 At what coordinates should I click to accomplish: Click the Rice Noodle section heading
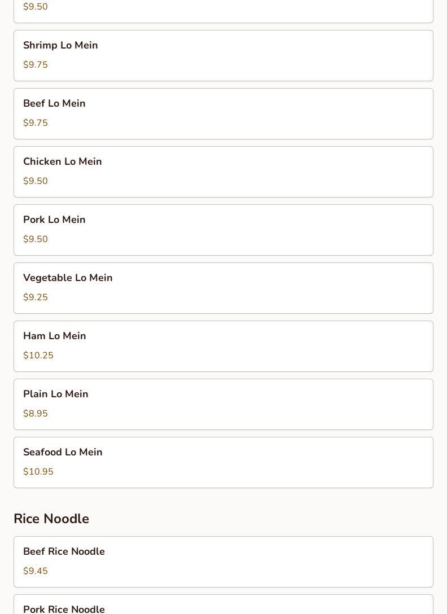pyautogui.click(x=51, y=519)
